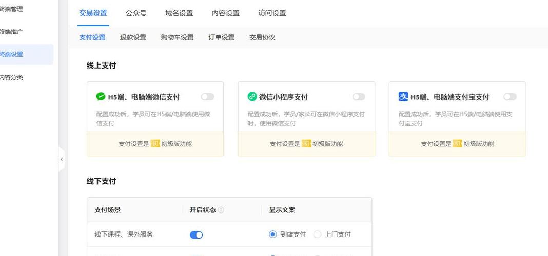
Task: Click 初 badge in Alipay card
Action: point(457,144)
